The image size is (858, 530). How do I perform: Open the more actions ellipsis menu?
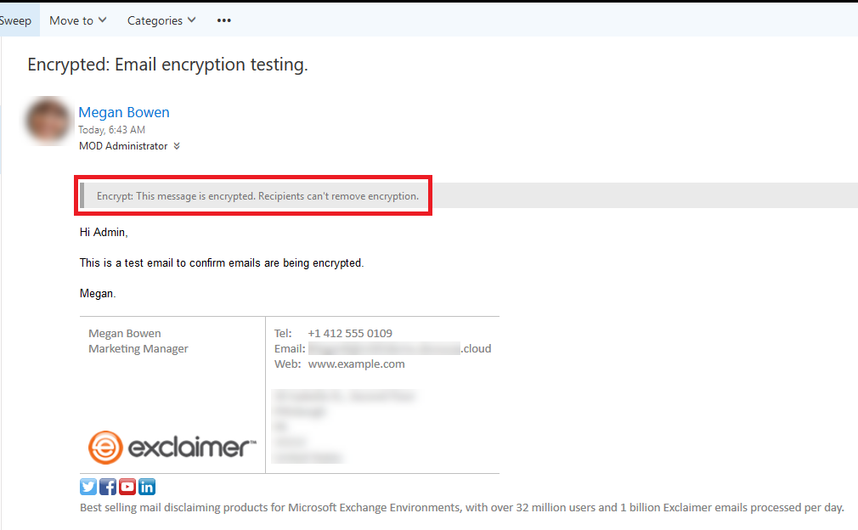224,20
